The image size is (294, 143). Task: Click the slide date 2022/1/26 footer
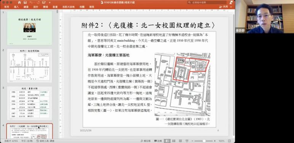point(86,130)
